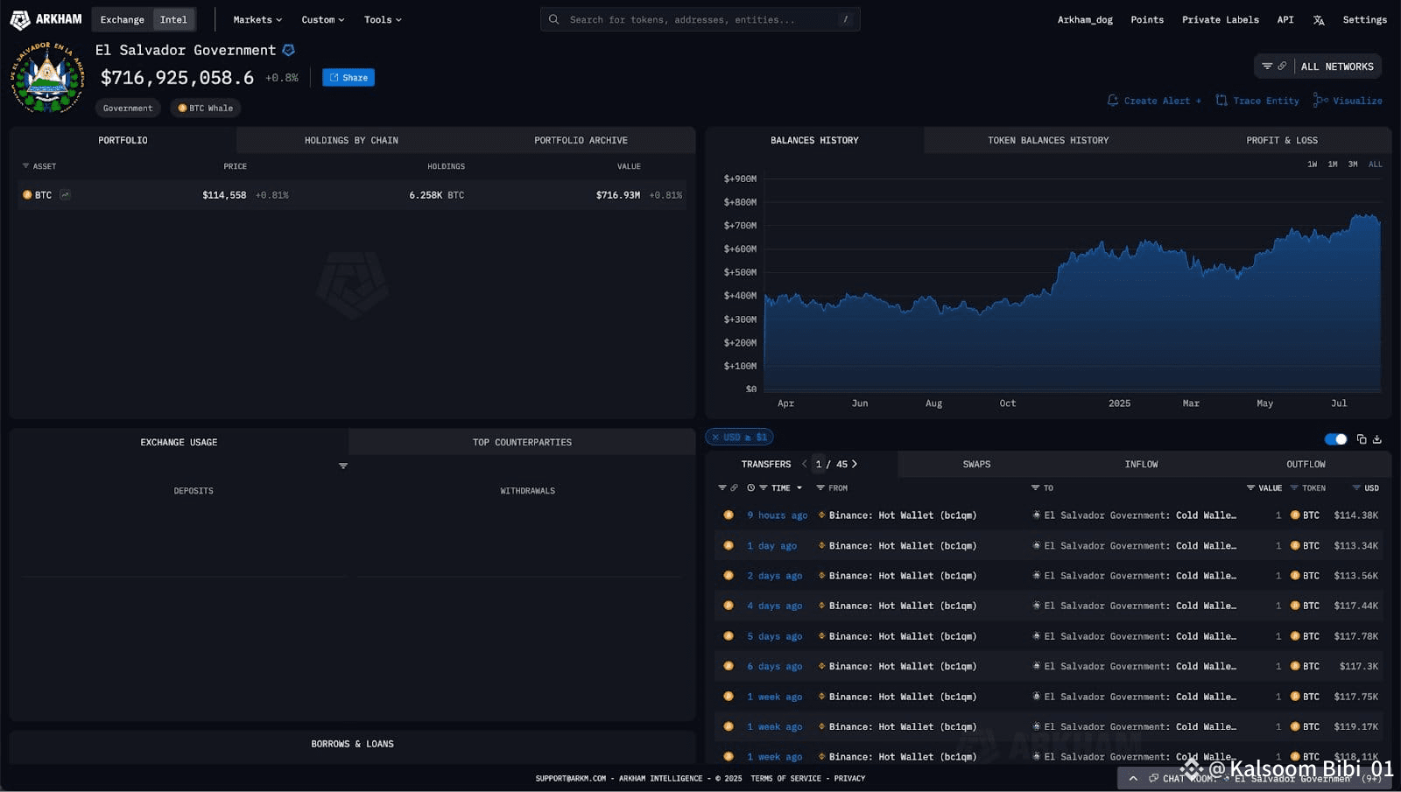Open the API link
1401x792 pixels.
1285,19
